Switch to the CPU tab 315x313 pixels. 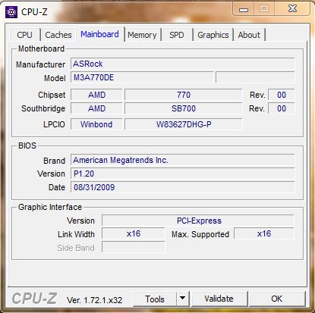[25, 35]
